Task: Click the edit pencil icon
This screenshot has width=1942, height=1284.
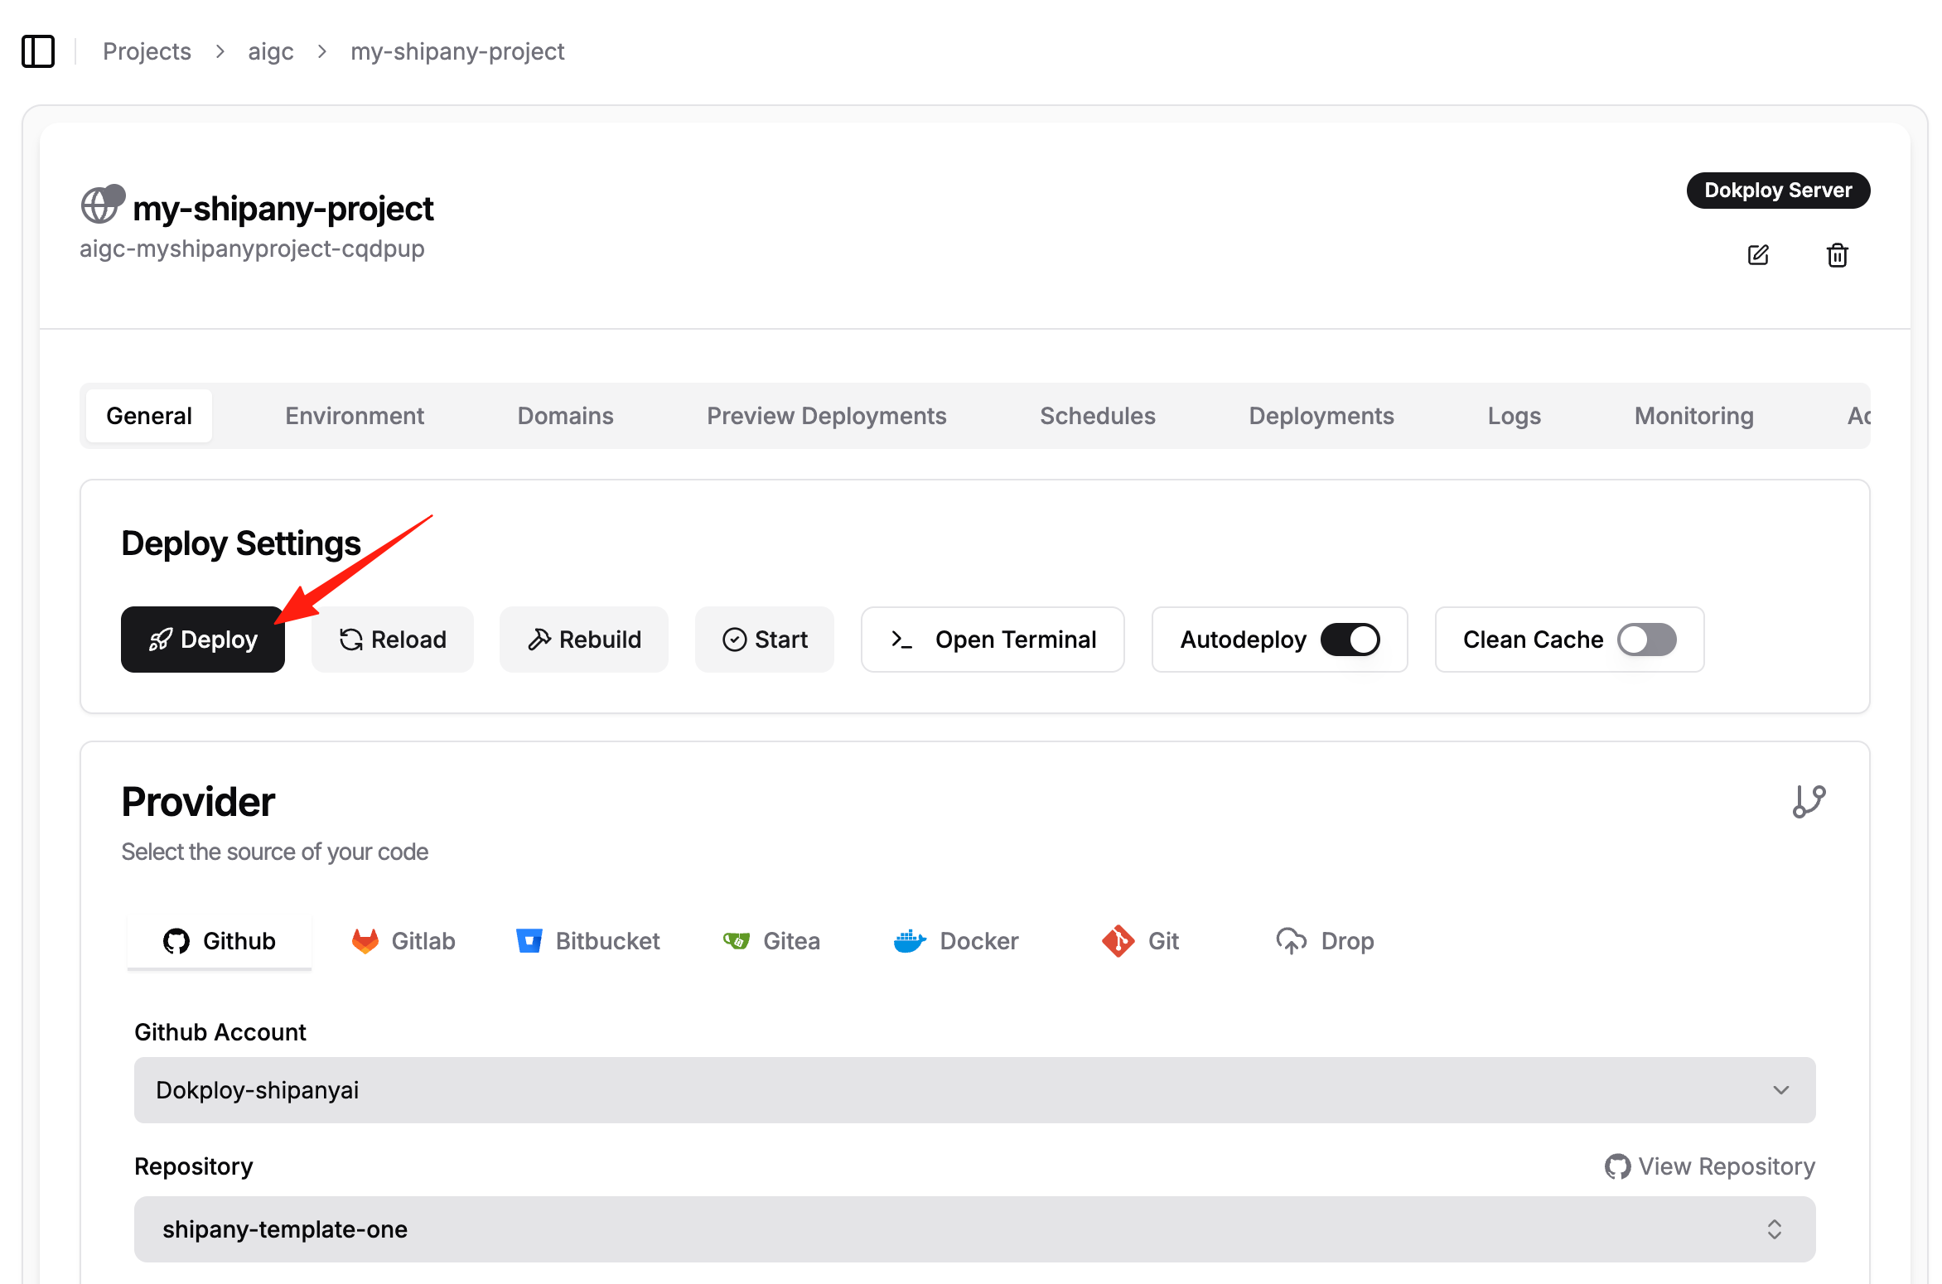Action: click(1757, 255)
